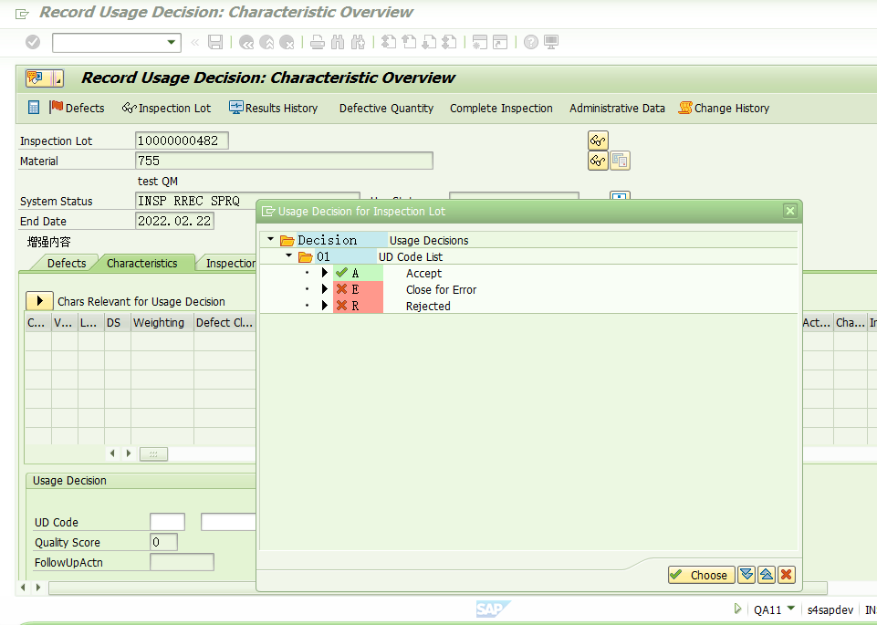Open the Defects list icon beside Defects

(x=34, y=108)
